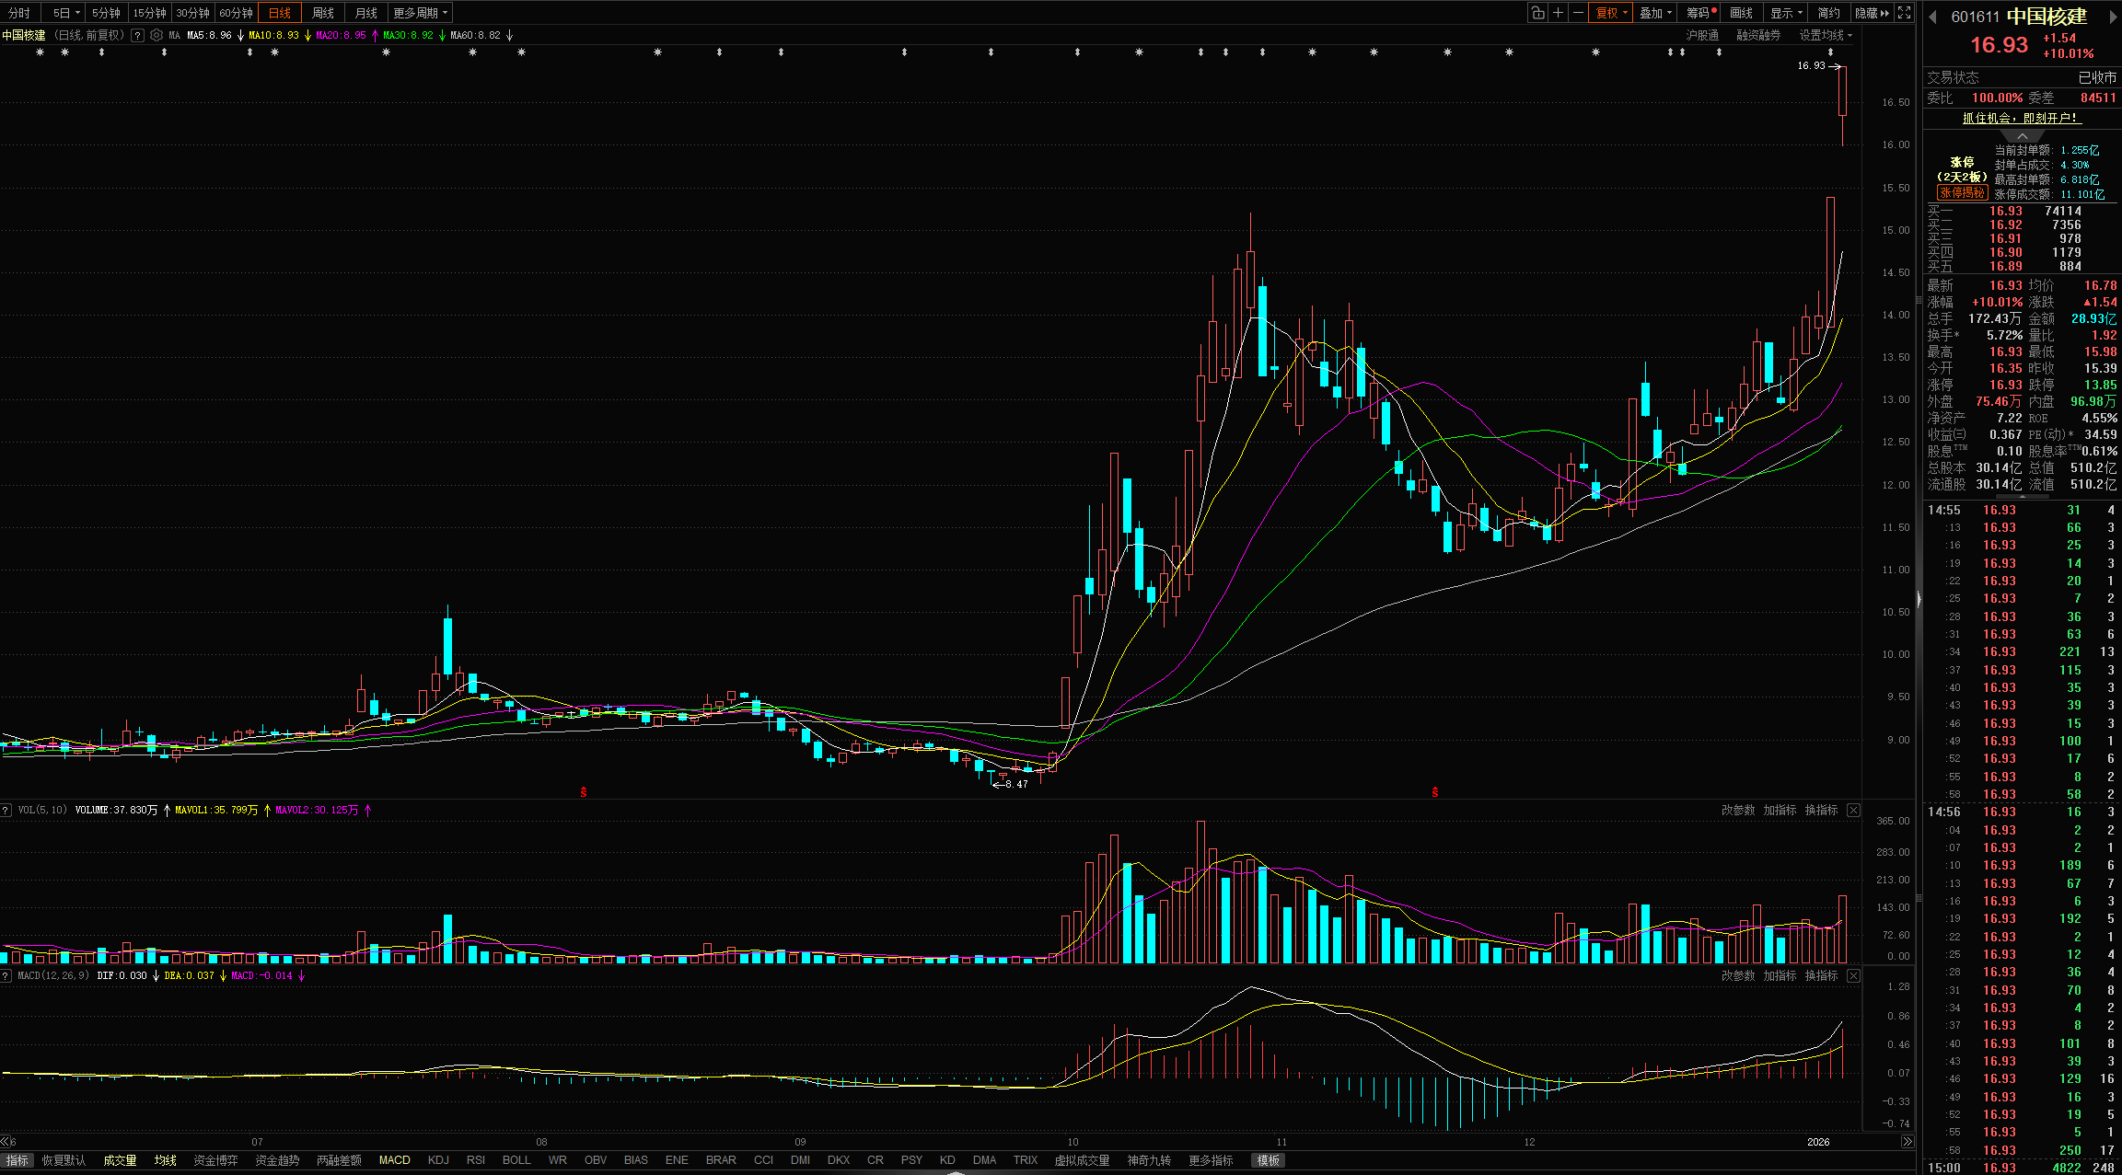This screenshot has width=2122, height=1175.
Task: Toggle 简约 simple display mode
Action: (1828, 13)
